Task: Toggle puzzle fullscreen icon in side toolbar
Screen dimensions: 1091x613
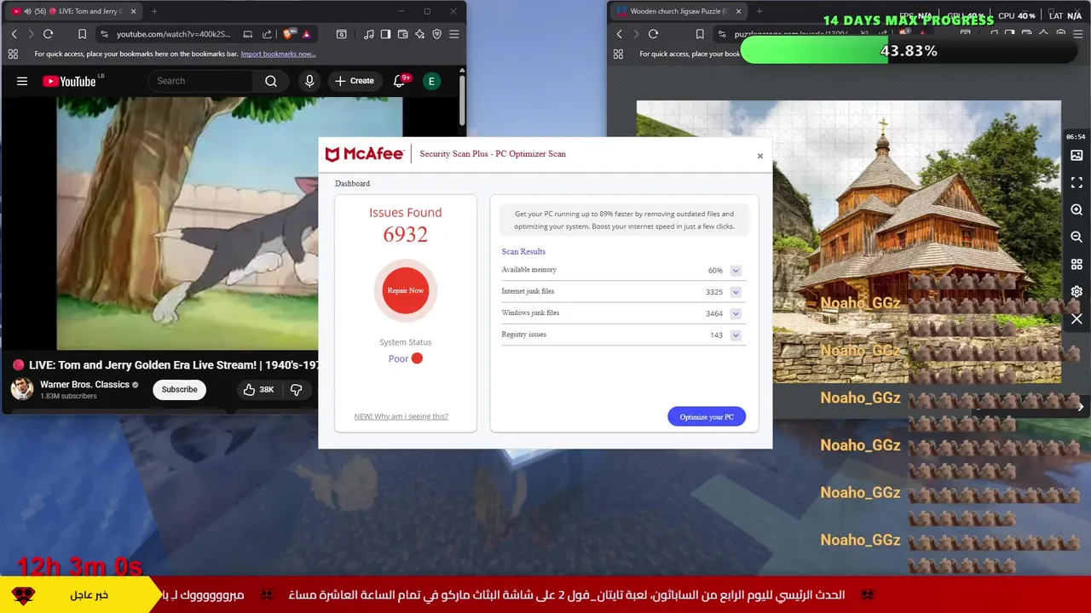Action: coord(1077,183)
